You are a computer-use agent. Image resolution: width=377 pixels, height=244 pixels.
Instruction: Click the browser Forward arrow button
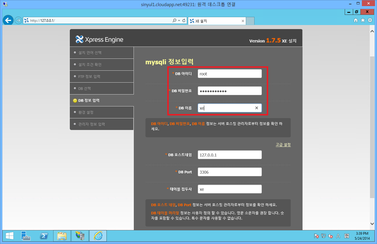18,20
